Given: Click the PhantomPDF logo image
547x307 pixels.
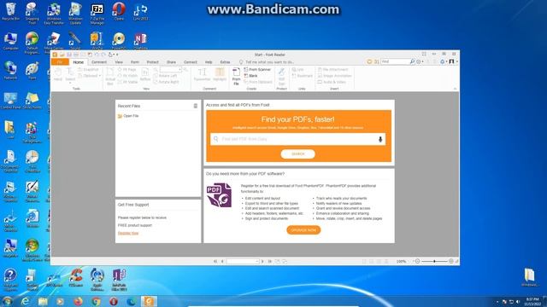Looking at the screenshot, I should pyautogui.click(x=219, y=195).
